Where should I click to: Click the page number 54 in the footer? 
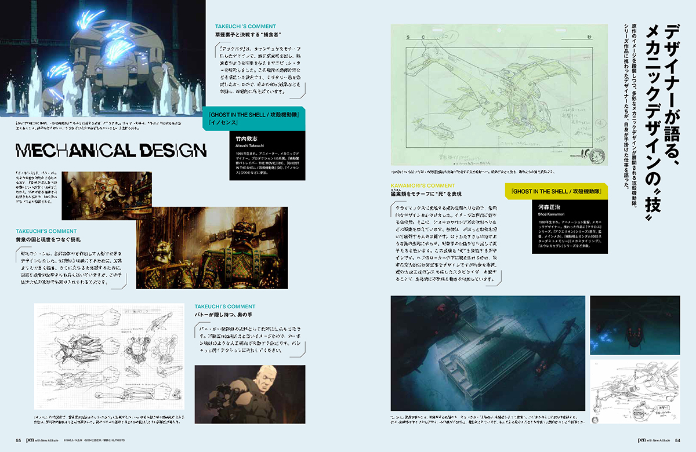(677, 440)
